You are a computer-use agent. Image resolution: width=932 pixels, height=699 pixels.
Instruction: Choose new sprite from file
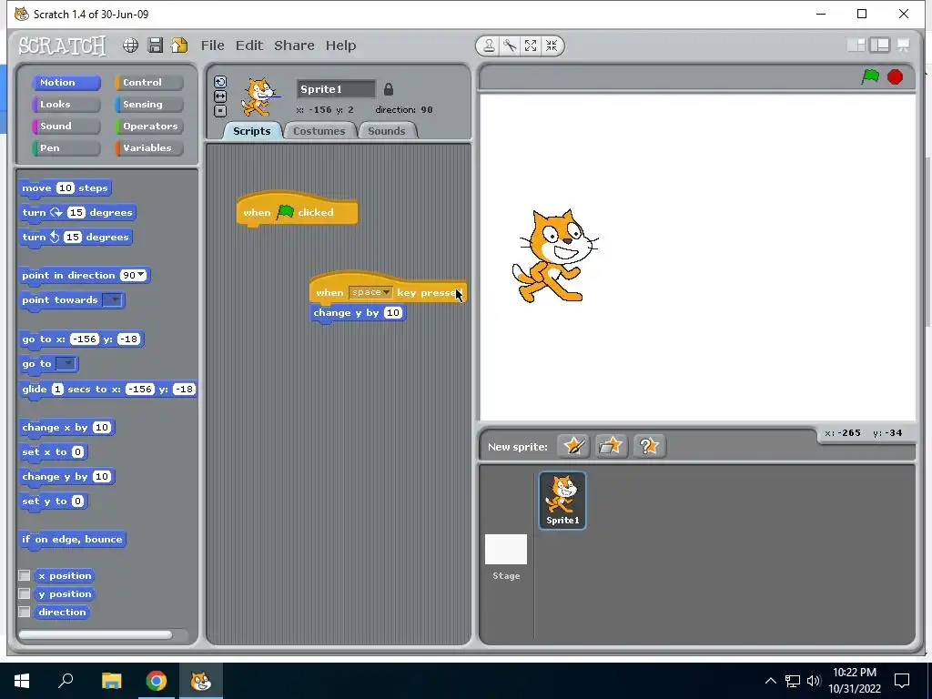pyautogui.click(x=611, y=446)
